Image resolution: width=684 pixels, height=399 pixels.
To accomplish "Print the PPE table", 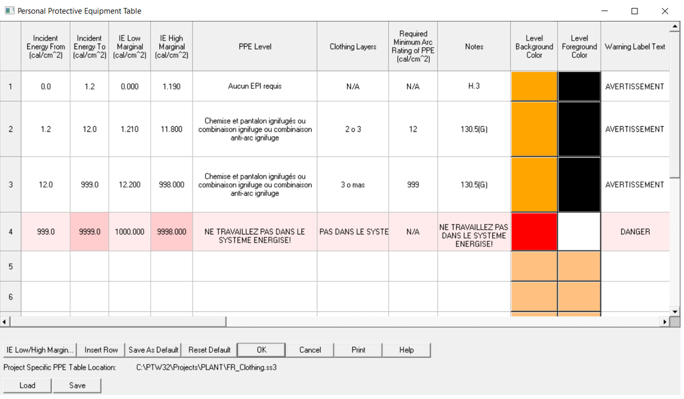I will 358,350.
